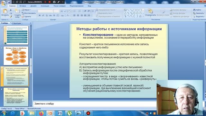Open Firefox from the taskbar

(x=41, y=113)
